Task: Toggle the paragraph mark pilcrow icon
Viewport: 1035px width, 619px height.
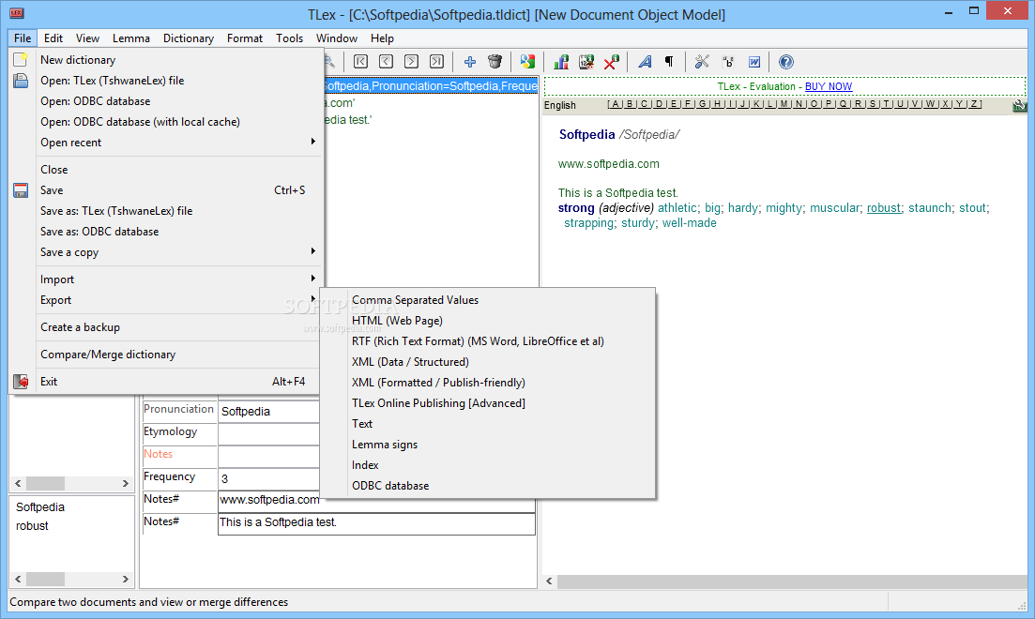Action: click(x=669, y=62)
